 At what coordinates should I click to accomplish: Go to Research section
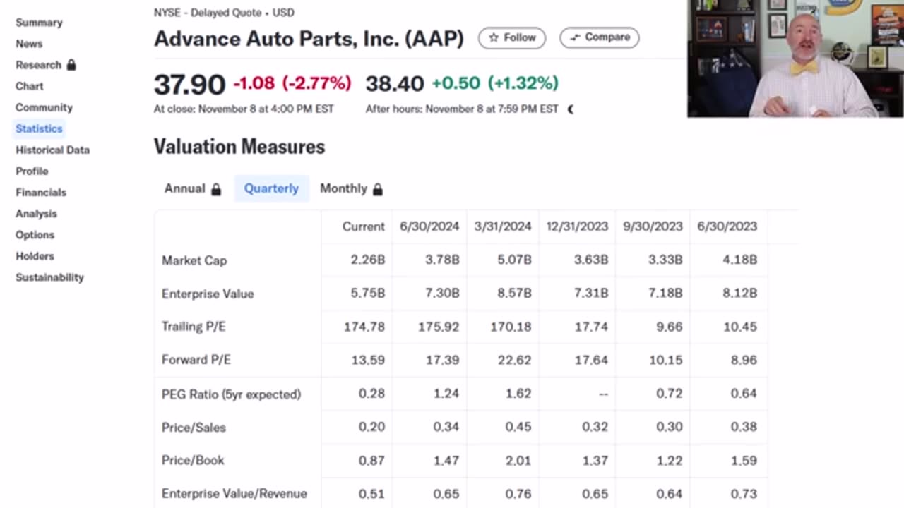click(38, 65)
